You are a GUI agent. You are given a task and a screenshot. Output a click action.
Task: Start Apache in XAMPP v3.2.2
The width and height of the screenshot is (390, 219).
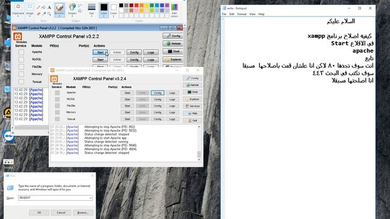(x=100, y=52)
